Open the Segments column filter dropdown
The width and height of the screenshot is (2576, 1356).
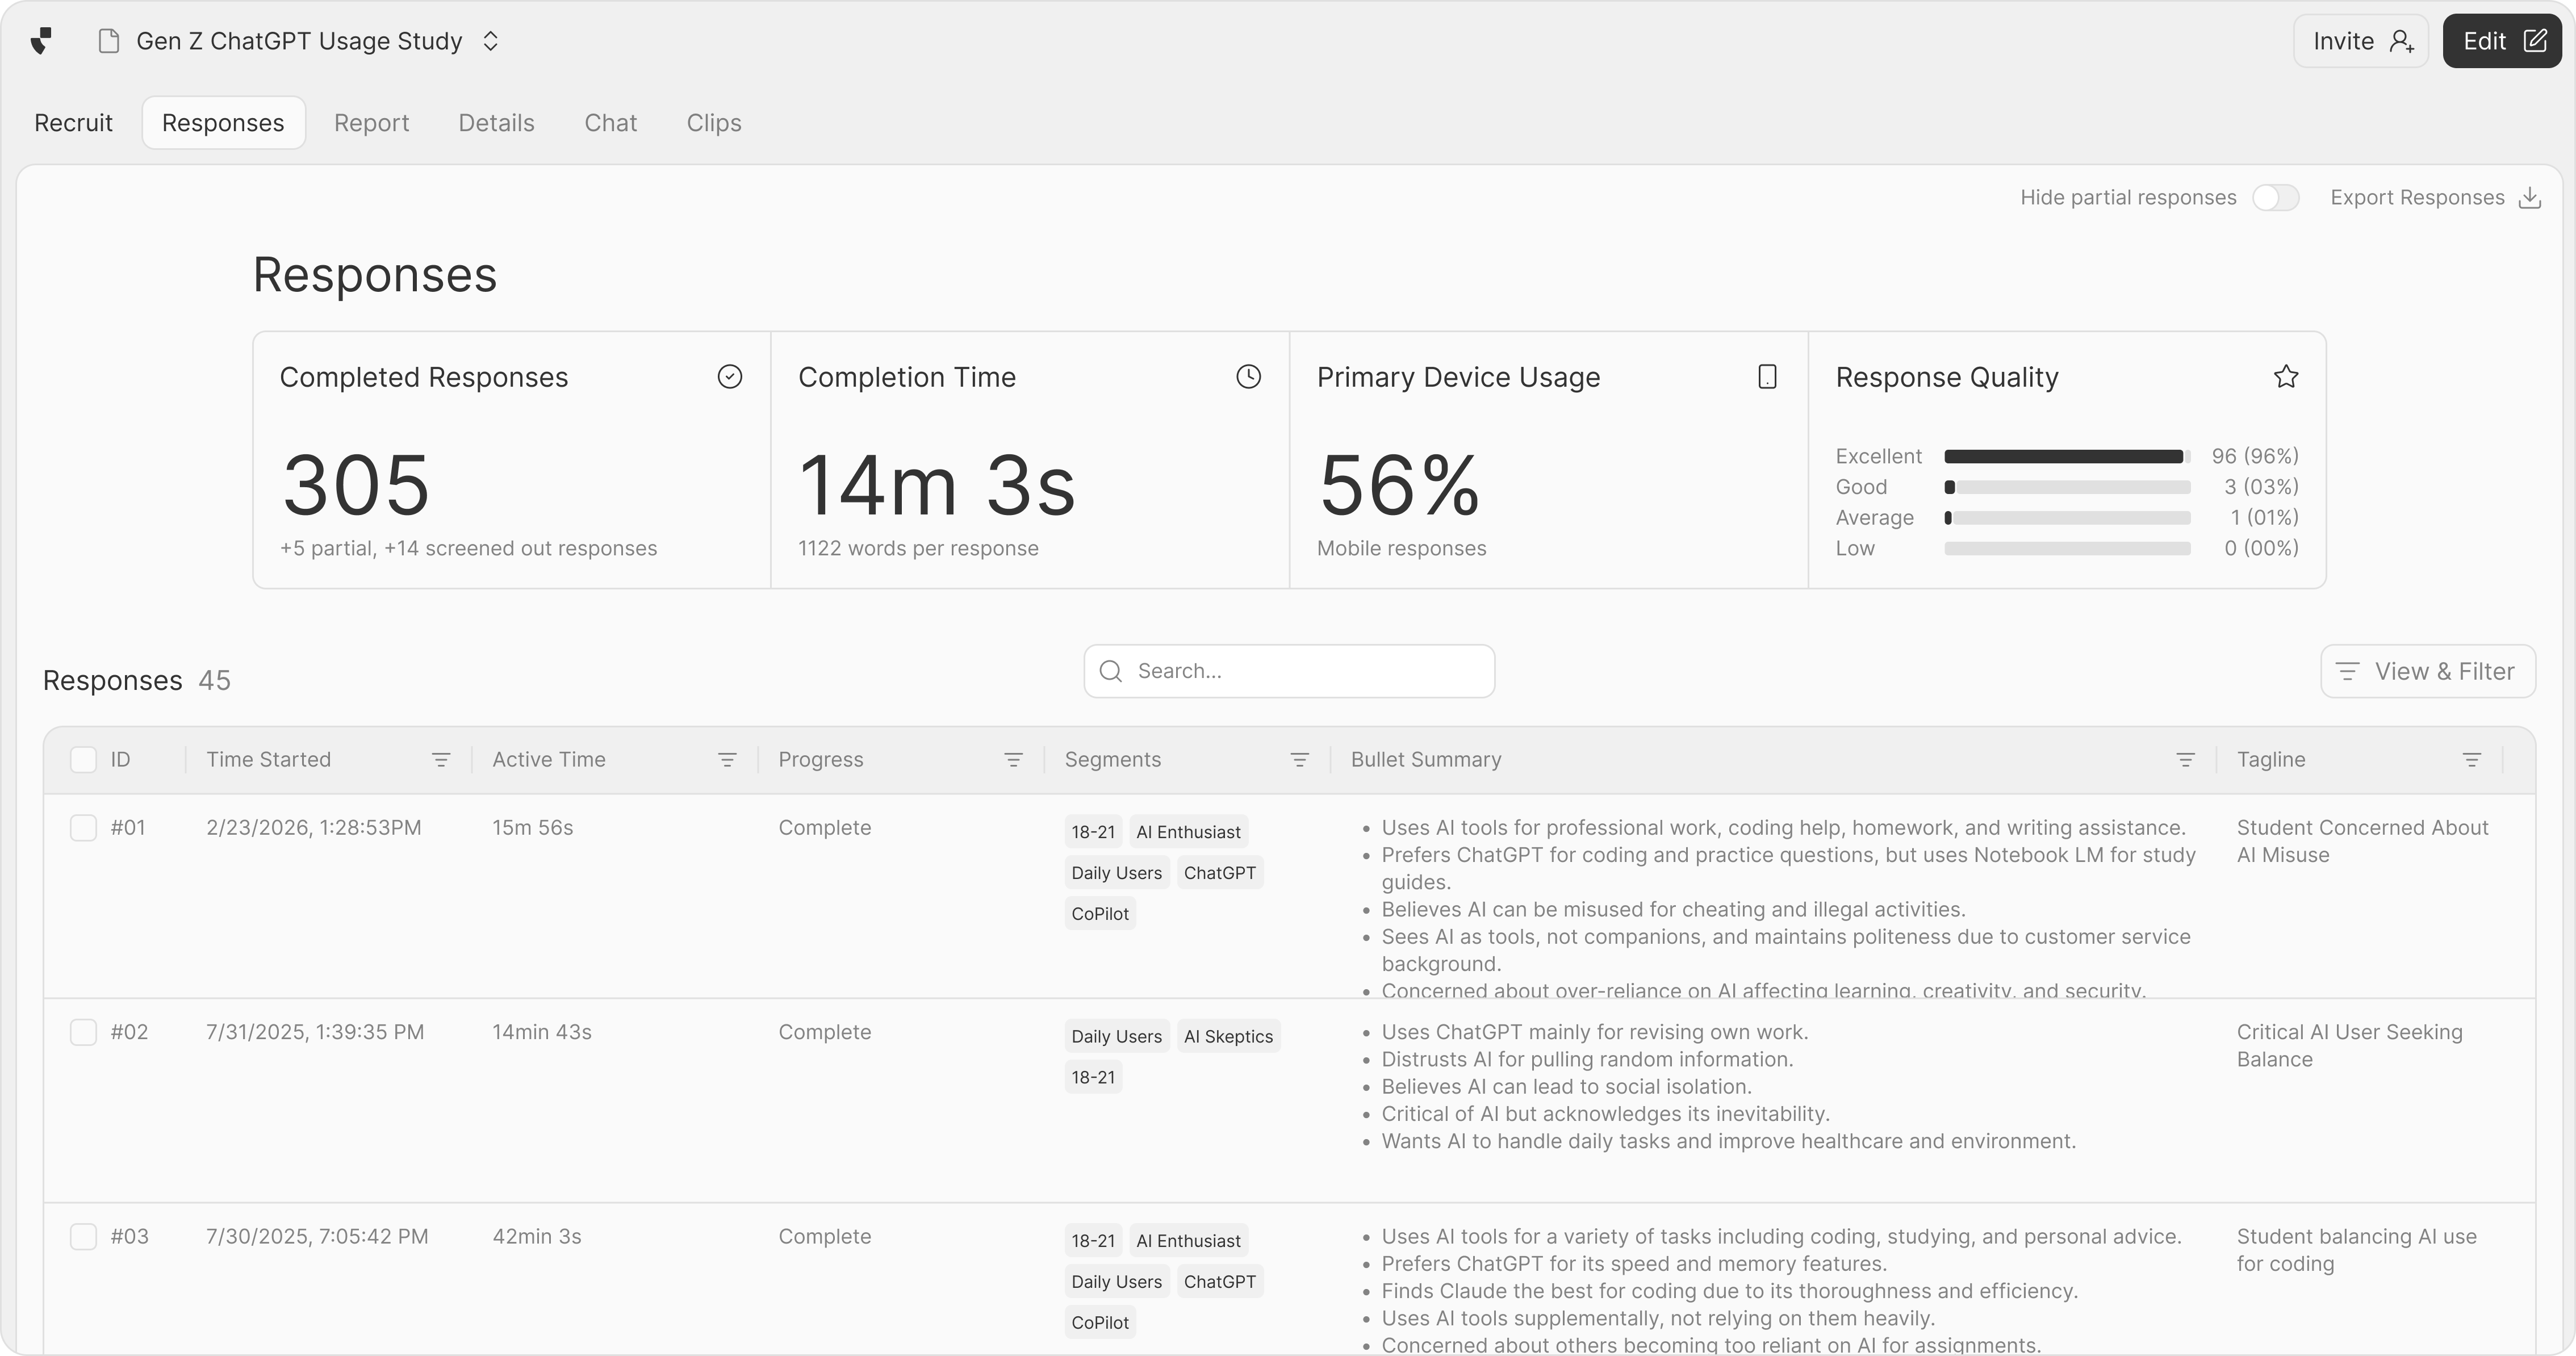point(1299,760)
